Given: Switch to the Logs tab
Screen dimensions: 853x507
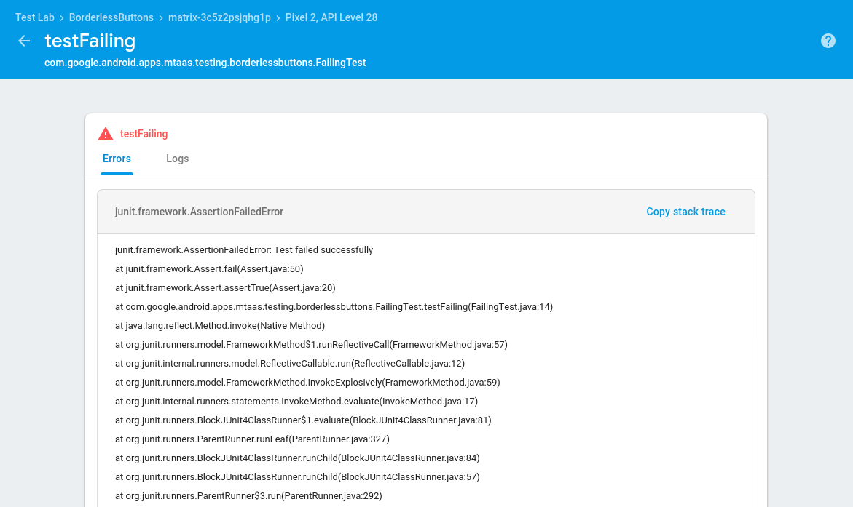Looking at the screenshot, I should pyautogui.click(x=177, y=159).
